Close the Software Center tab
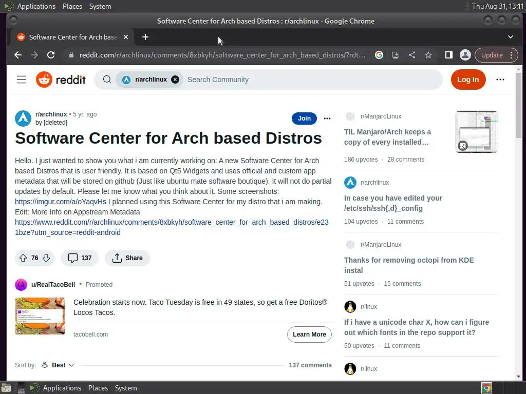526x394 pixels. point(126,37)
